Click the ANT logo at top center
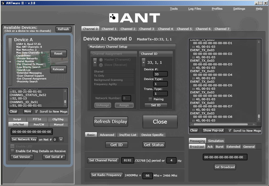Image resolution: width=269 pixels, height=186 pixels. coord(134,18)
